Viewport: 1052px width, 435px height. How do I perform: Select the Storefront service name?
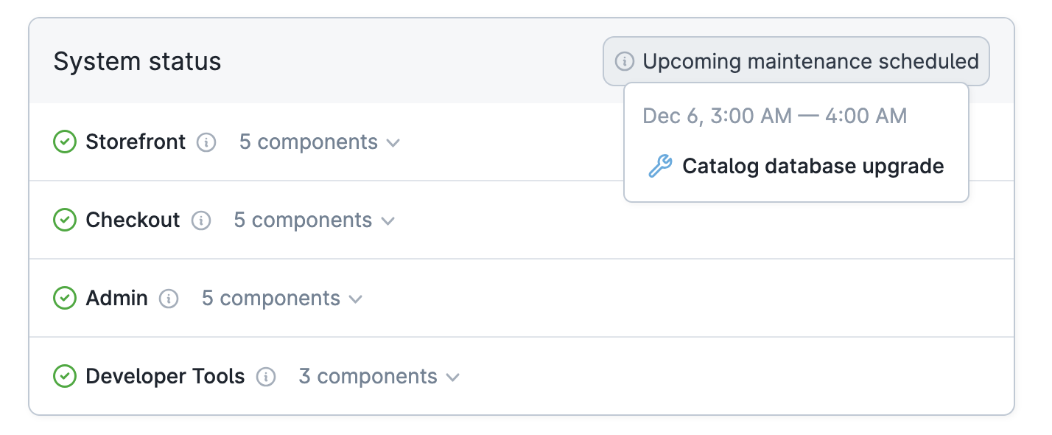point(136,142)
